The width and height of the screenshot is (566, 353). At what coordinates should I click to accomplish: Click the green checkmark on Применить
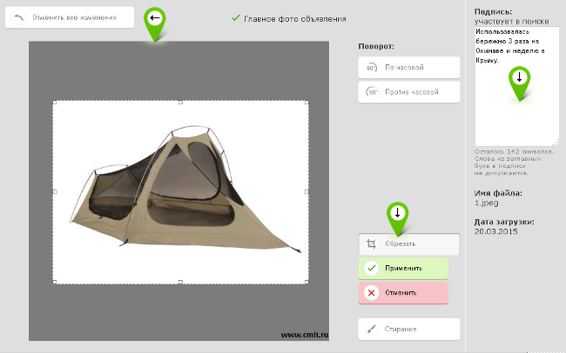(371, 268)
